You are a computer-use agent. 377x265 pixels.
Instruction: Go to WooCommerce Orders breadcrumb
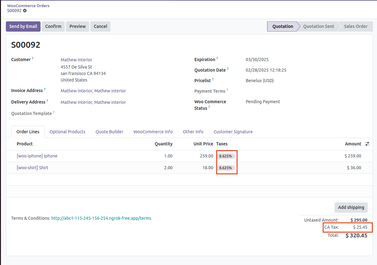(28, 6)
